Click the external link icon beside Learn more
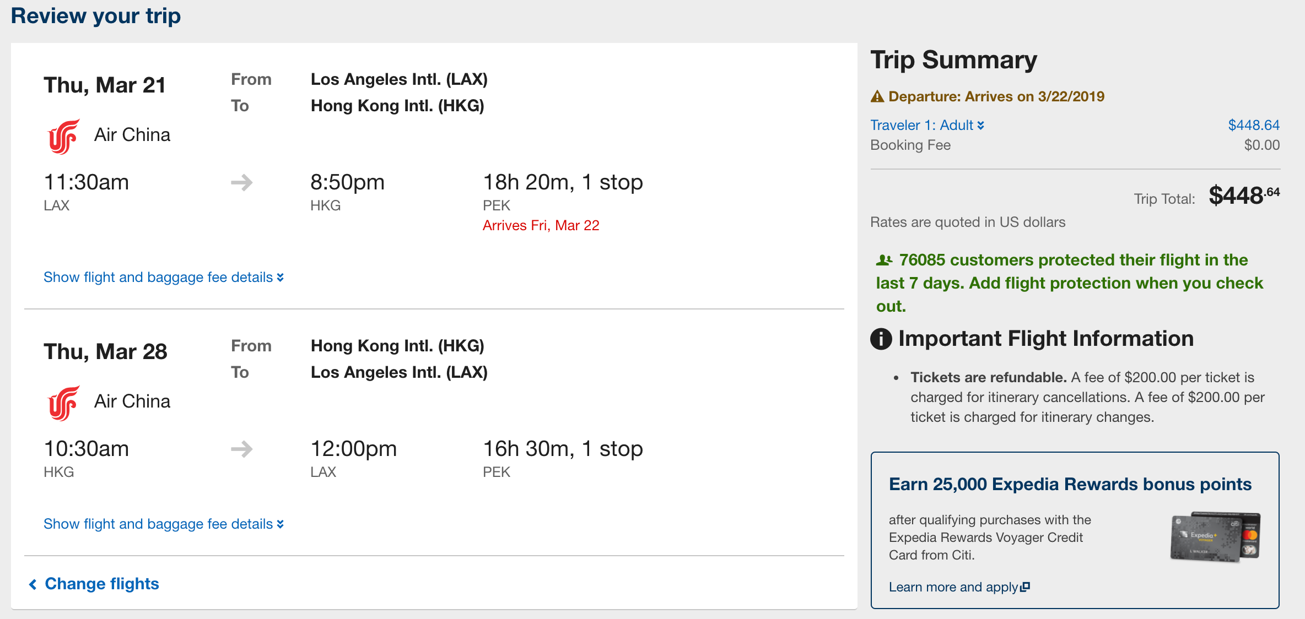The width and height of the screenshot is (1305, 619). (x=1025, y=587)
